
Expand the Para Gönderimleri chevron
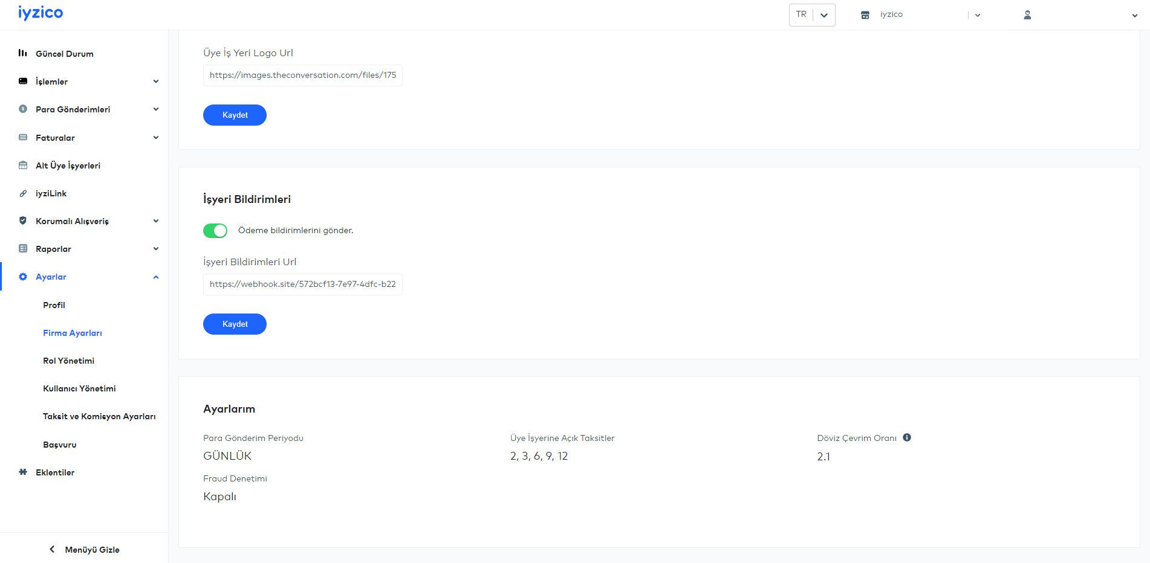(156, 109)
